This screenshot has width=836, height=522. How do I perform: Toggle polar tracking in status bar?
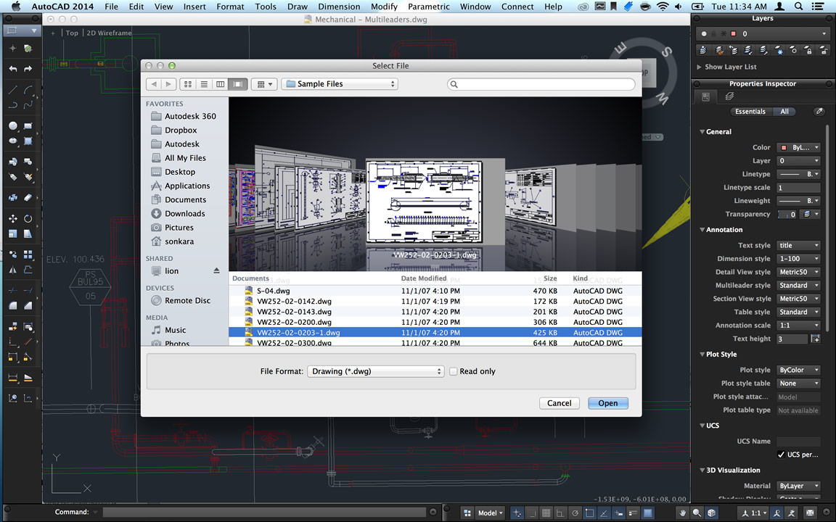[575, 513]
